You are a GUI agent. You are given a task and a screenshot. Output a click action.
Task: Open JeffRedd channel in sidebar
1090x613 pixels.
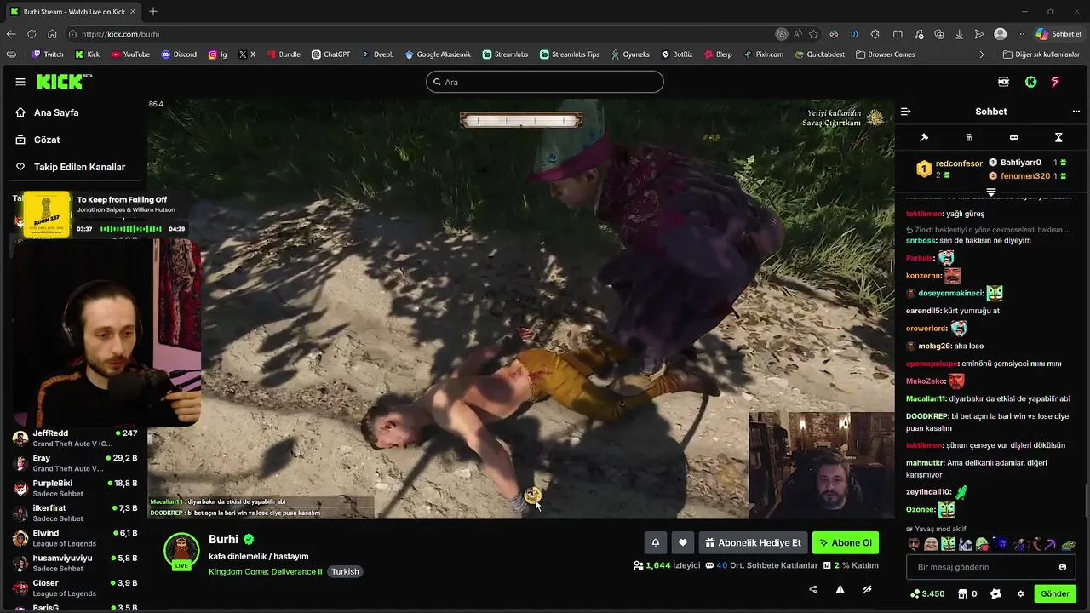coord(75,438)
